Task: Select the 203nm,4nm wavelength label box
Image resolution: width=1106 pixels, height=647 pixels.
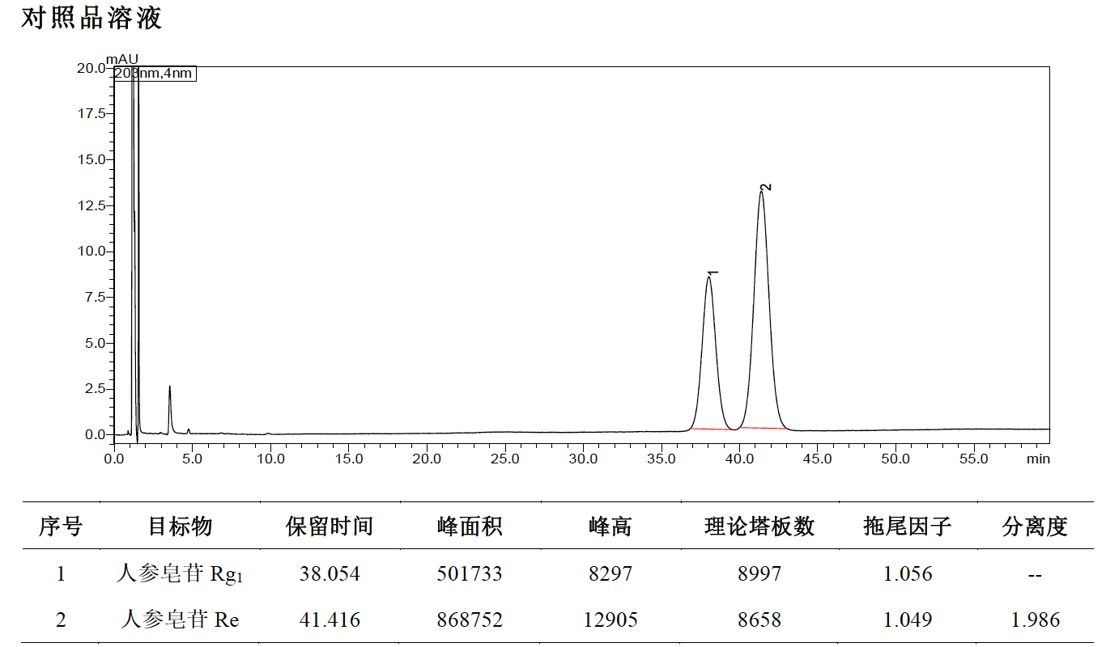Action: (x=154, y=74)
